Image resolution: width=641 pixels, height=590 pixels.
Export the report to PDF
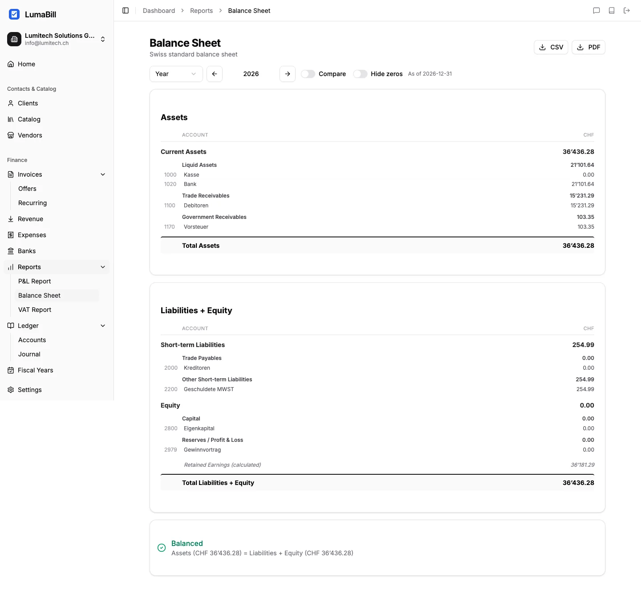point(588,47)
